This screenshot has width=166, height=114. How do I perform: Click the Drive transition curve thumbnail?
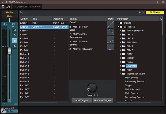[111, 32]
